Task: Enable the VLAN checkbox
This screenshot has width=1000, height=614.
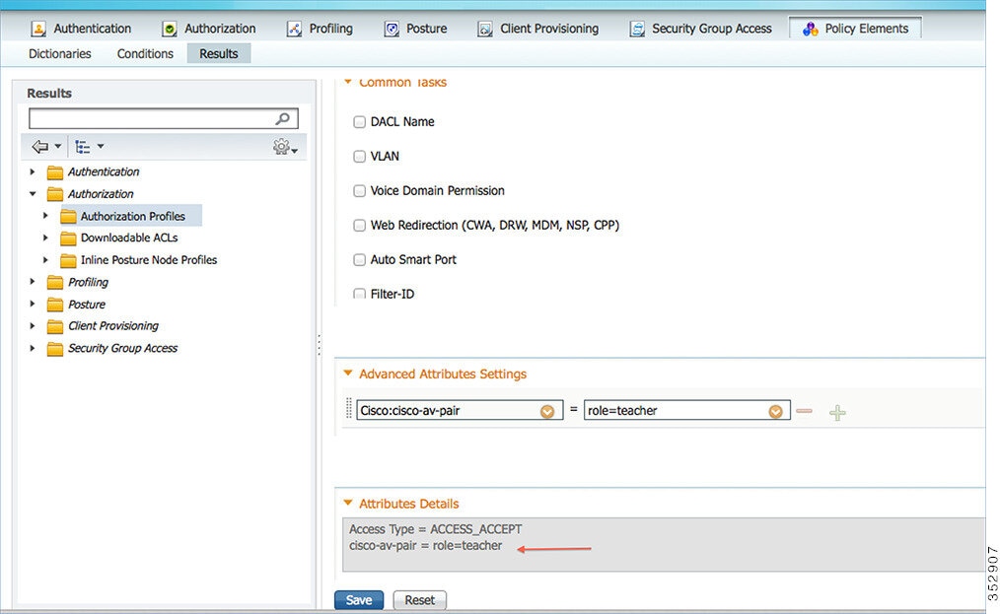Action: (x=360, y=156)
